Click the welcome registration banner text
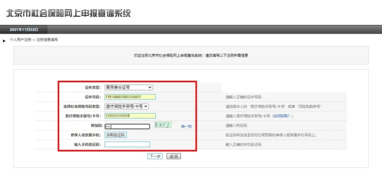Screen dimensions: 382x193 coord(191,55)
